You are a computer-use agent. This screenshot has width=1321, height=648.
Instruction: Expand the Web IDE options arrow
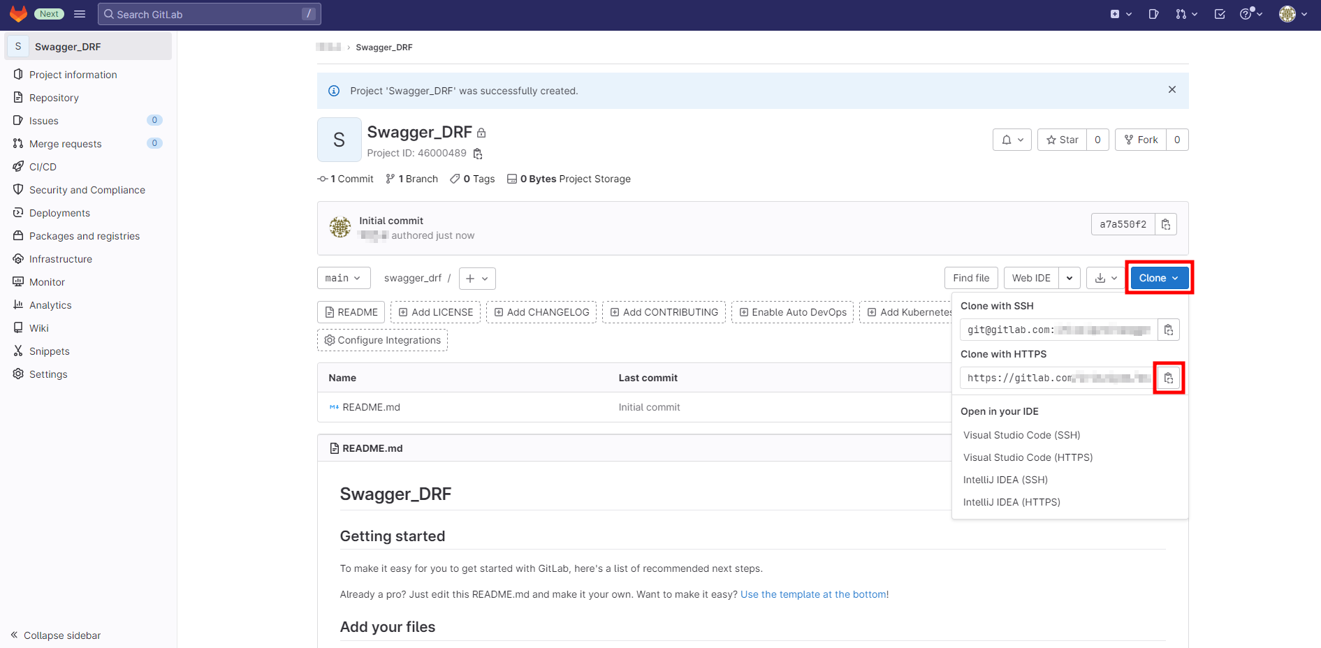click(1070, 278)
